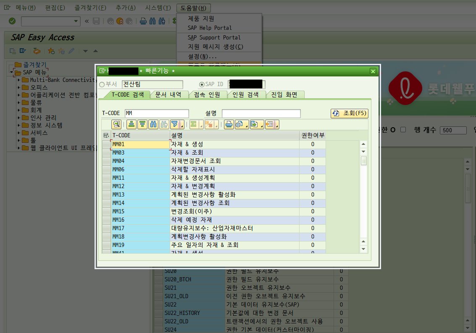Click the Back icon in the main toolbar
Image resolution: width=476 pixels, height=333 pixels.
(110, 21)
